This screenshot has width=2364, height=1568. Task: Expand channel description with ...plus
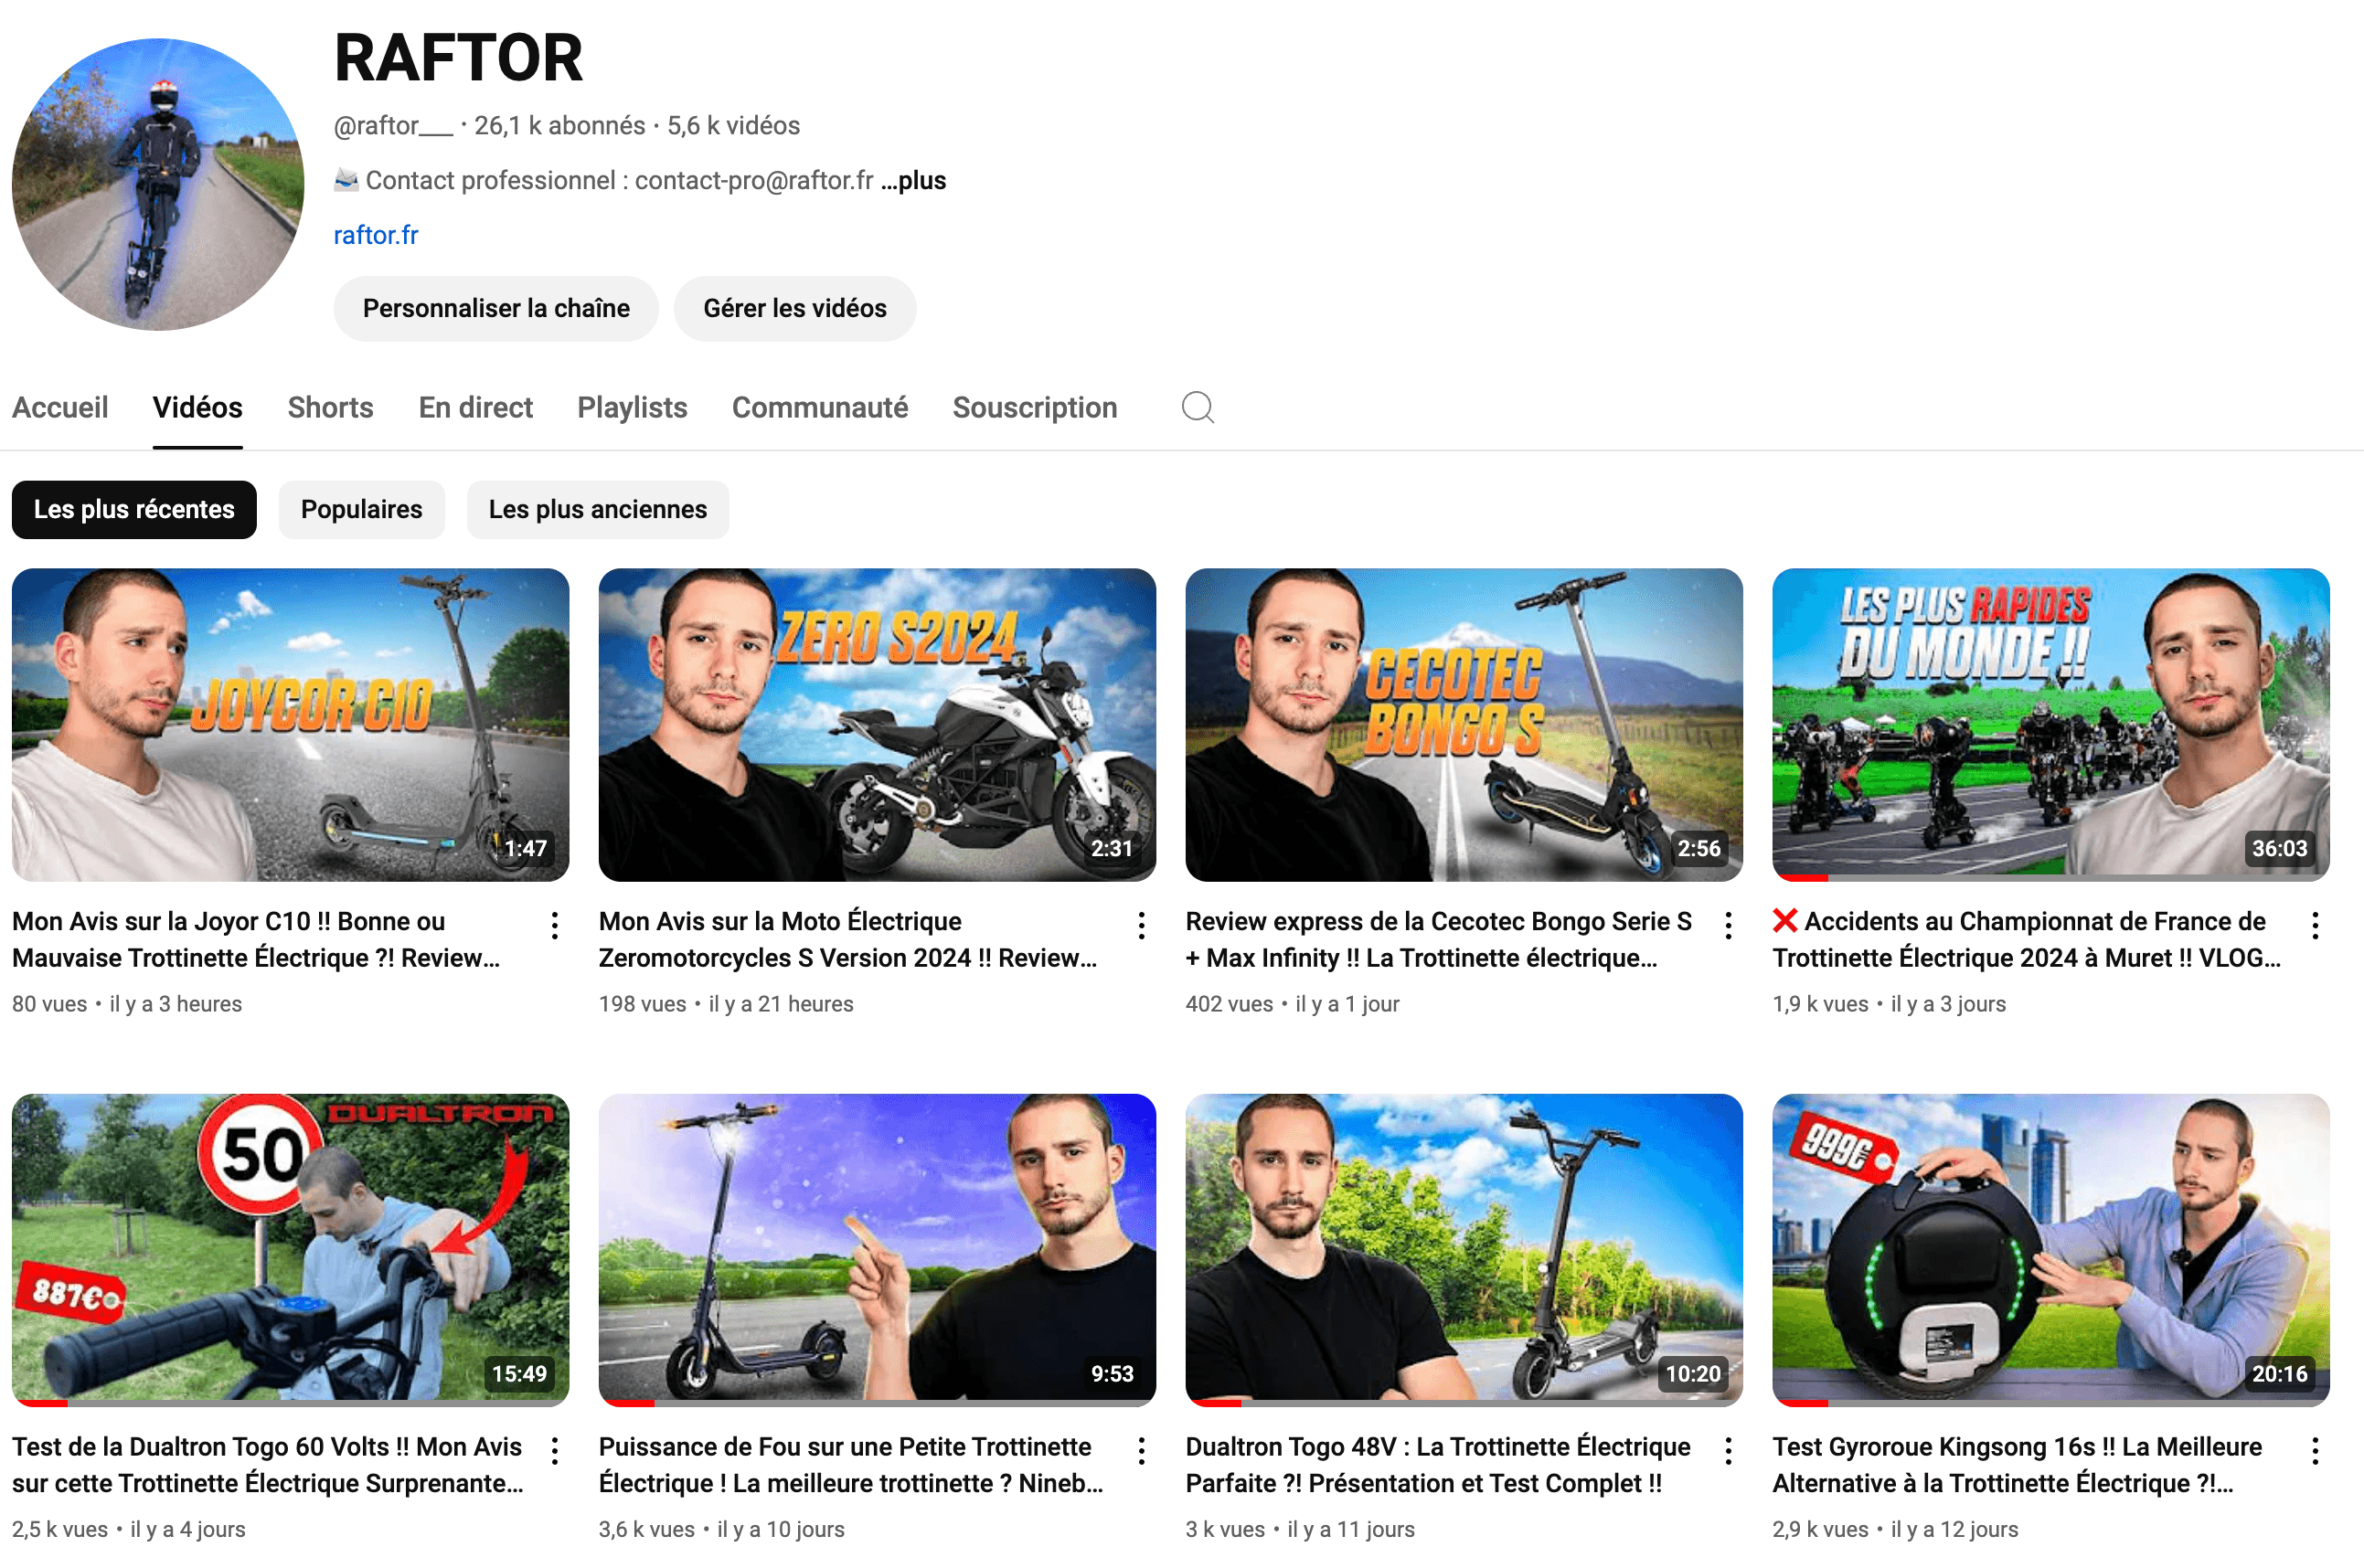[x=913, y=181]
